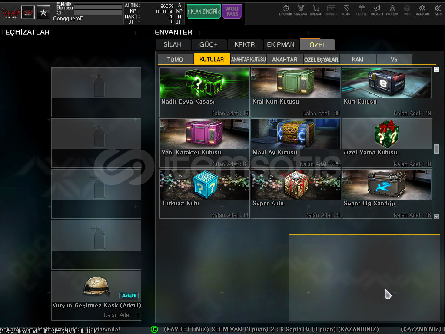This screenshot has height=334, width=445.
Task: Click the GP progress bar
Action: 98,13
